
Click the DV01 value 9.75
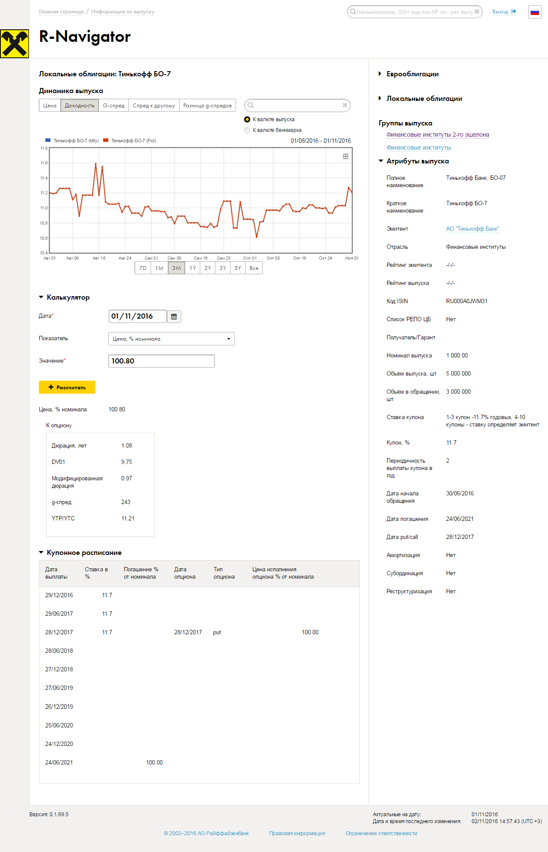click(127, 462)
